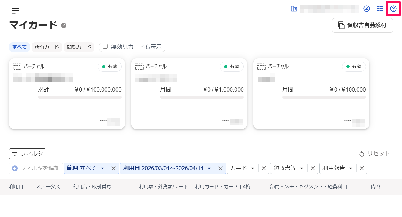The height and width of the screenshot is (217, 402).
Task: Open the hamburger navigation menu
Action: point(16,10)
